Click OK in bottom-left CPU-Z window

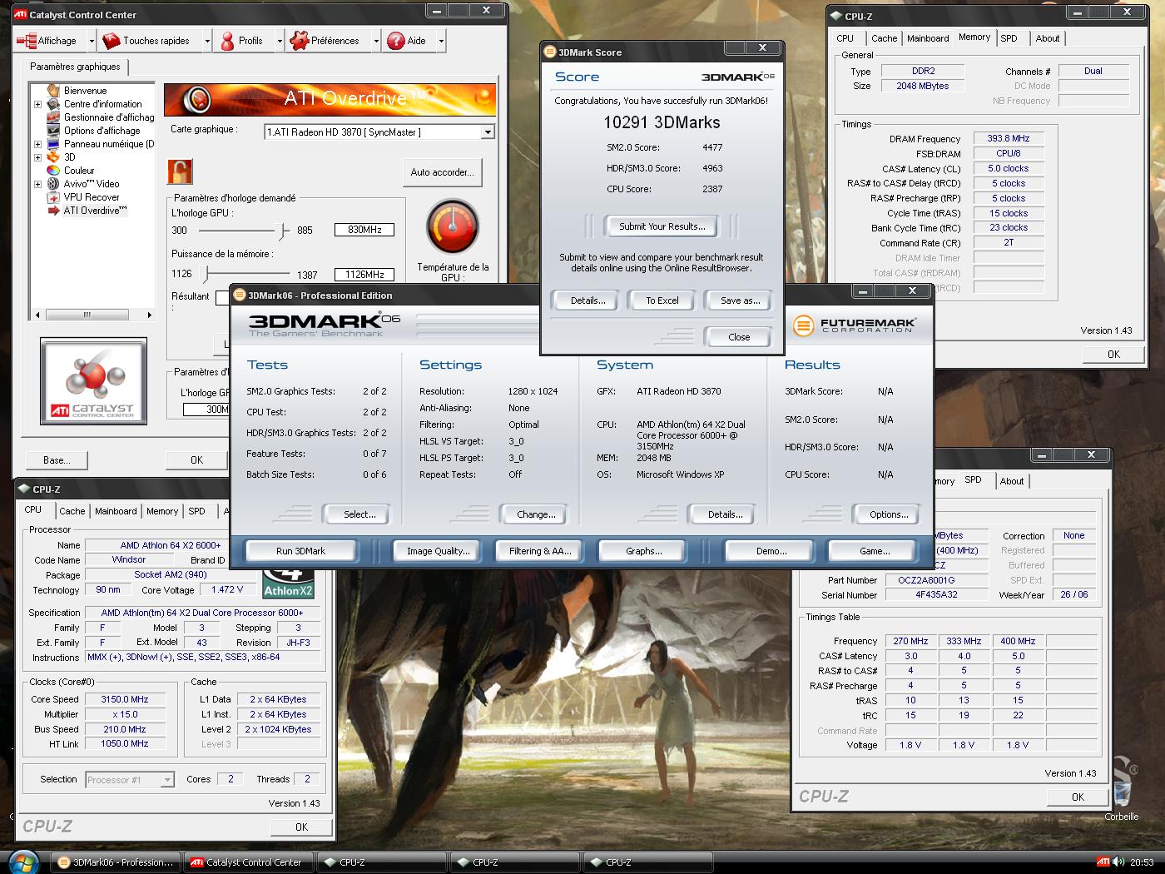tap(301, 827)
